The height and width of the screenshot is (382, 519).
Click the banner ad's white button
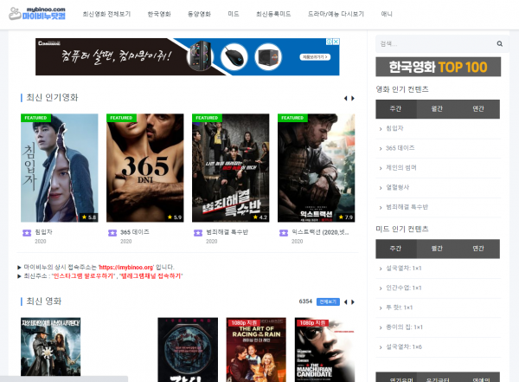click(x=315, y=57)
